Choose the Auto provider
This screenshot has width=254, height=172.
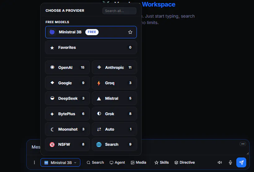(114, 129)
